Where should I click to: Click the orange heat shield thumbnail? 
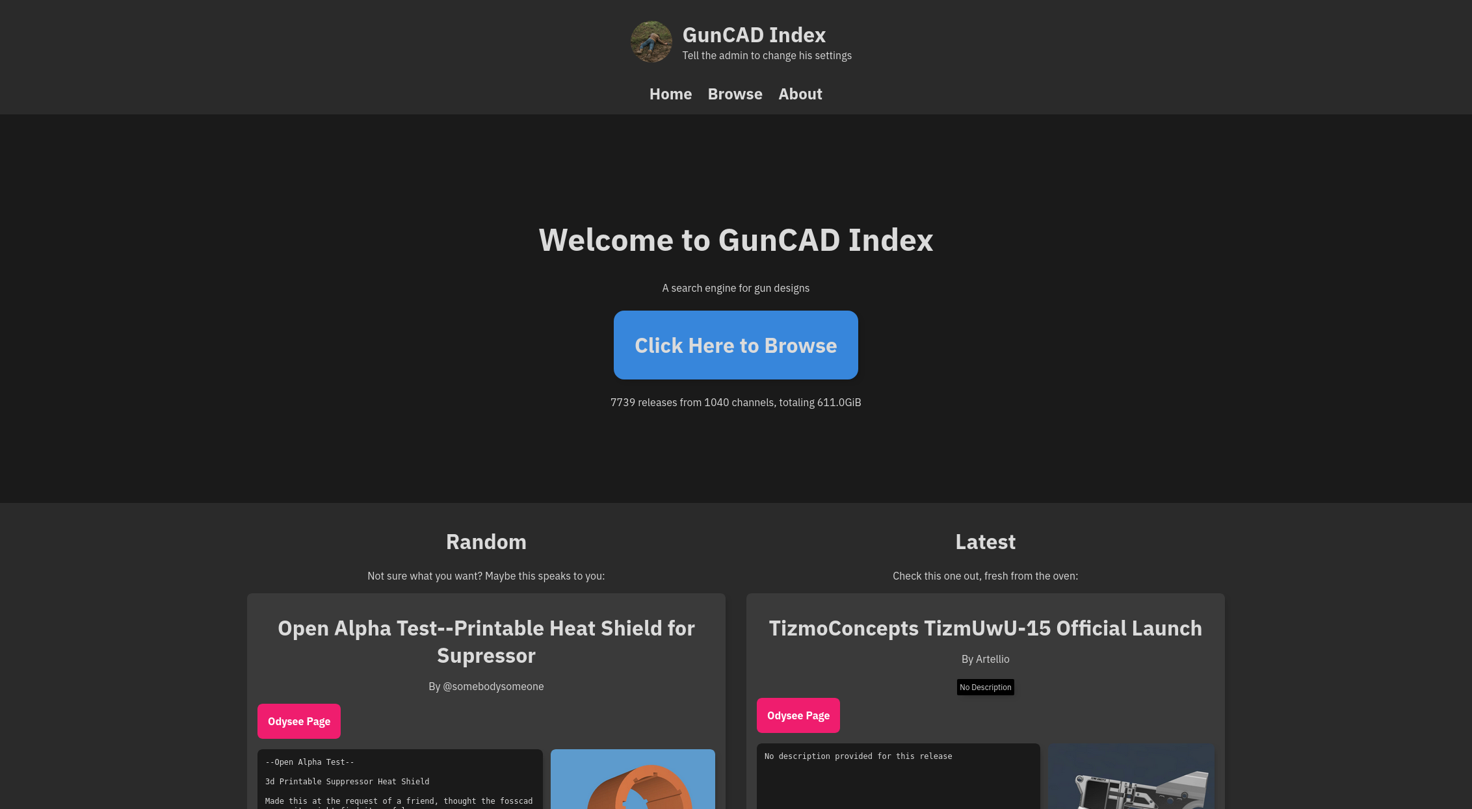(x=633, y=779)
